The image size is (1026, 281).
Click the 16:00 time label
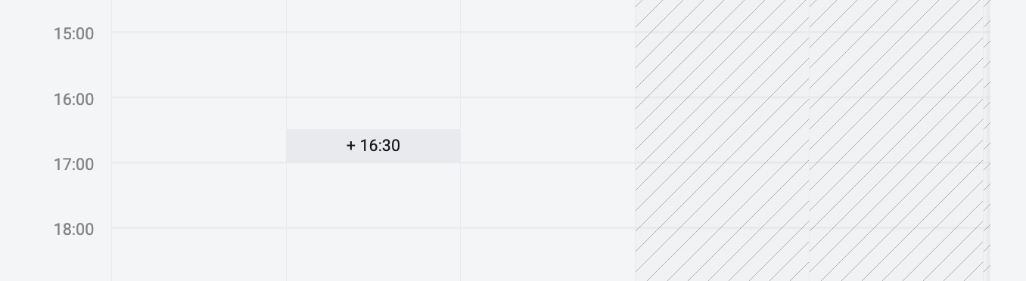click(73, 99)
